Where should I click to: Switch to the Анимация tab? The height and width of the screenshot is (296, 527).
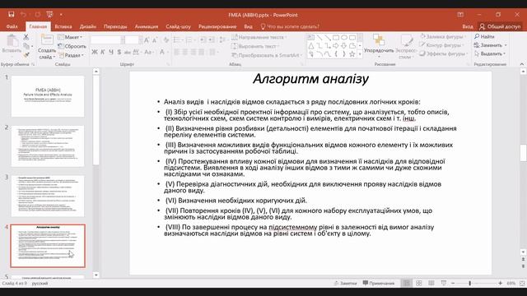pos(147,26)
